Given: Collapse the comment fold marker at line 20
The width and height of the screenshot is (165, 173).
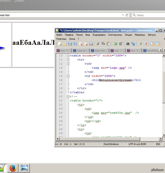Looking at the screenshot, I should tap(68, 97).
